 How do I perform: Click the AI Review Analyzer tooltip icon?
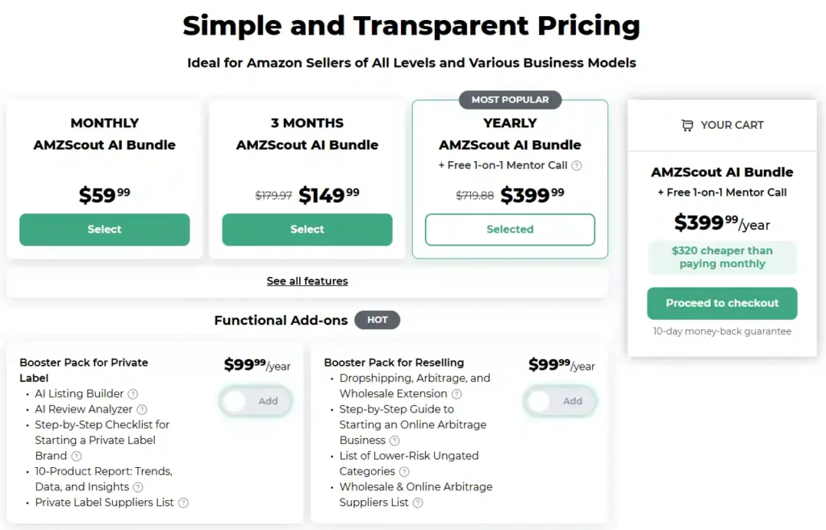coord(142,409)
